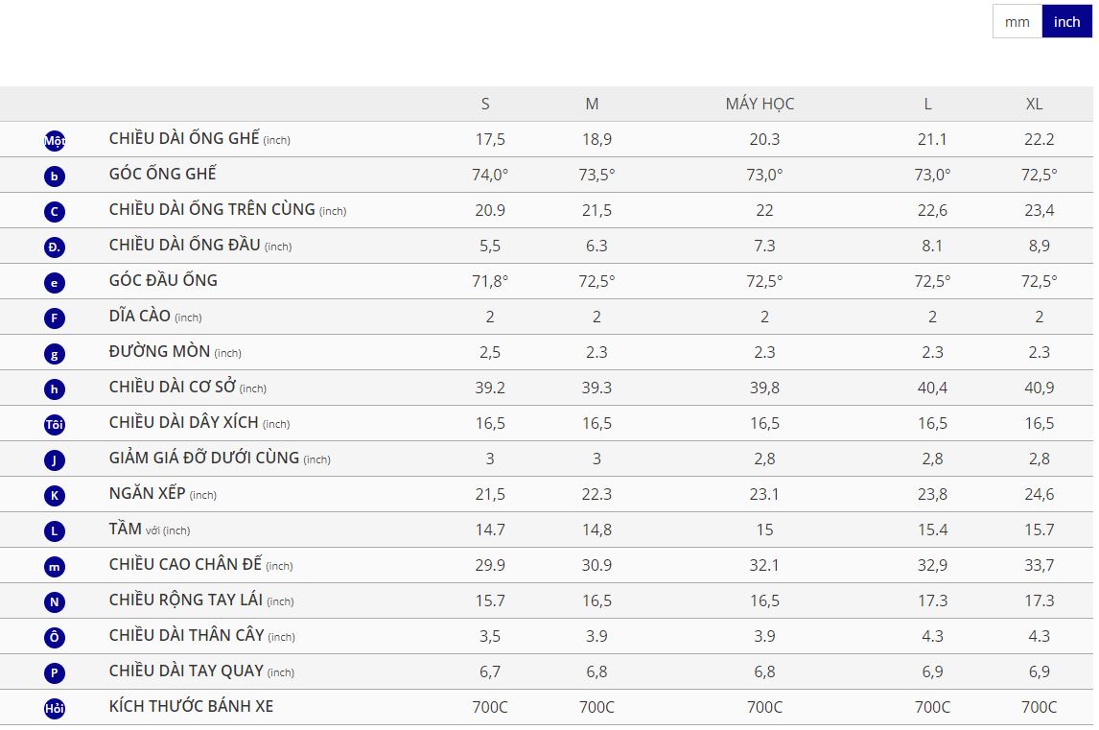Click the Kích thước bánh xe row label
The image size is (1099, 730).
[x=191, y=706]
